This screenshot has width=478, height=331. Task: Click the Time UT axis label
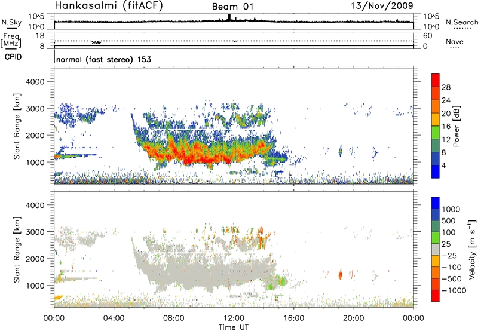234,327
